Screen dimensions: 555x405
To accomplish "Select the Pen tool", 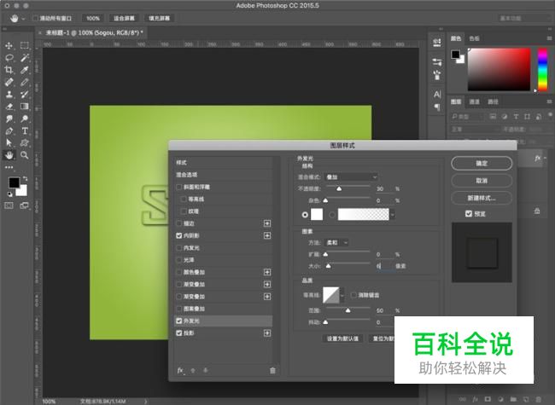I will pyautogui.click(x=9, y=131).
